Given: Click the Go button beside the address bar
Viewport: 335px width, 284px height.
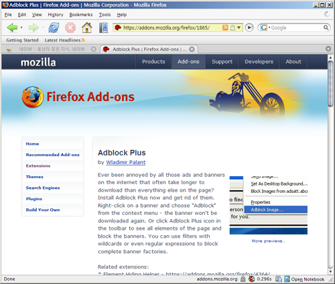Looking at the screenshot, I should 249,27.
